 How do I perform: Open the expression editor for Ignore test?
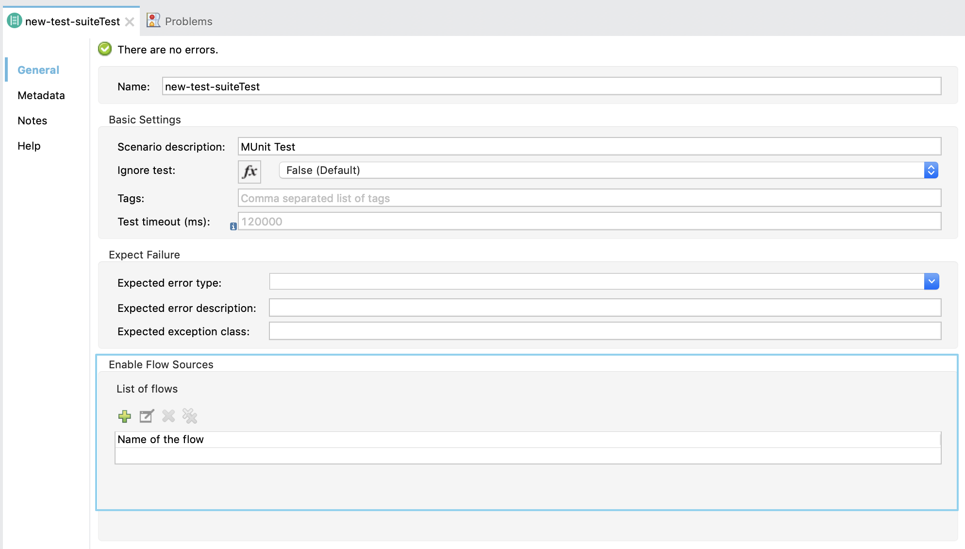tap(249, 171)
